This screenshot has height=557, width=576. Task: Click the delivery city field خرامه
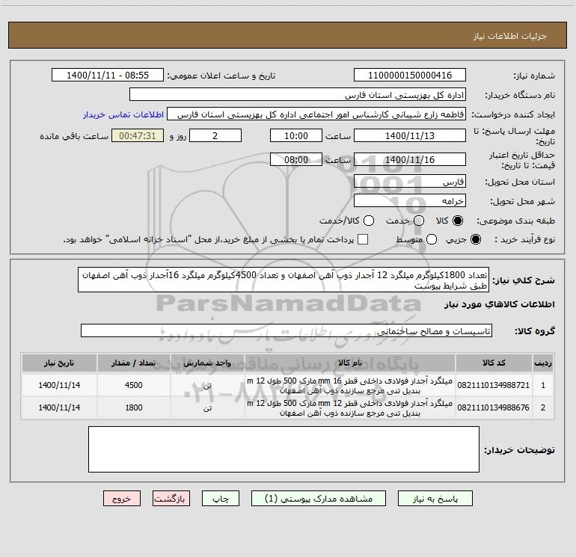point(410,200)
